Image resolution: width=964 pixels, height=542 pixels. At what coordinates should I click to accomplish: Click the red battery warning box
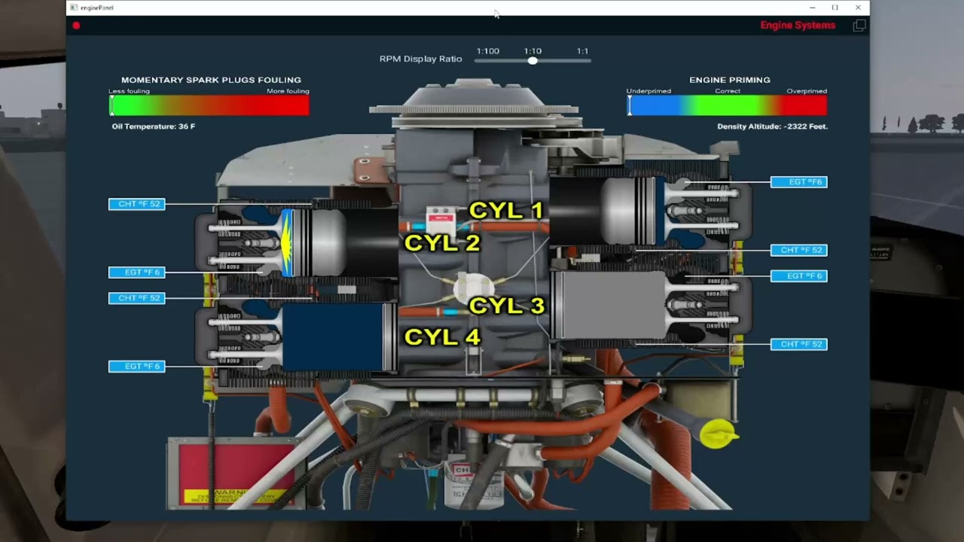(x=236, y=473)
